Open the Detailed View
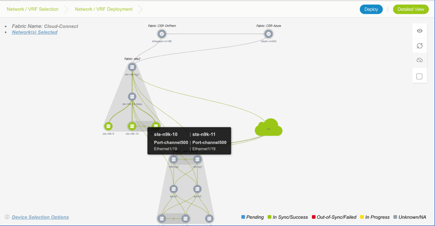Image resolution: width=435 pixels, height=226 pixels. 410,9
